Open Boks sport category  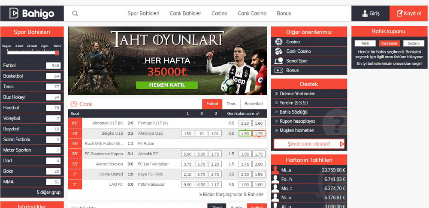[x=32, y=171]
